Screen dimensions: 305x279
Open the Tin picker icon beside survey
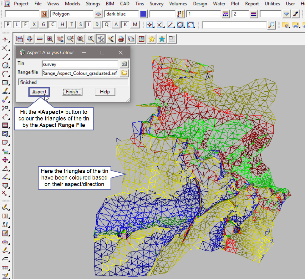coord(124,64)
